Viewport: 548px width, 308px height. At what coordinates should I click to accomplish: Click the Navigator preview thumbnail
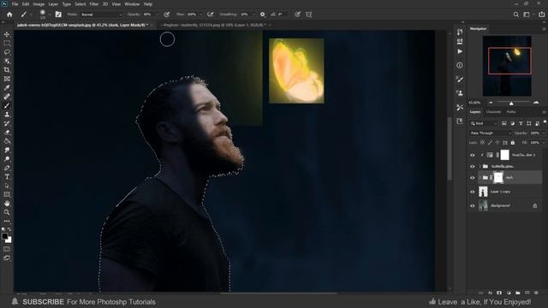507,66
